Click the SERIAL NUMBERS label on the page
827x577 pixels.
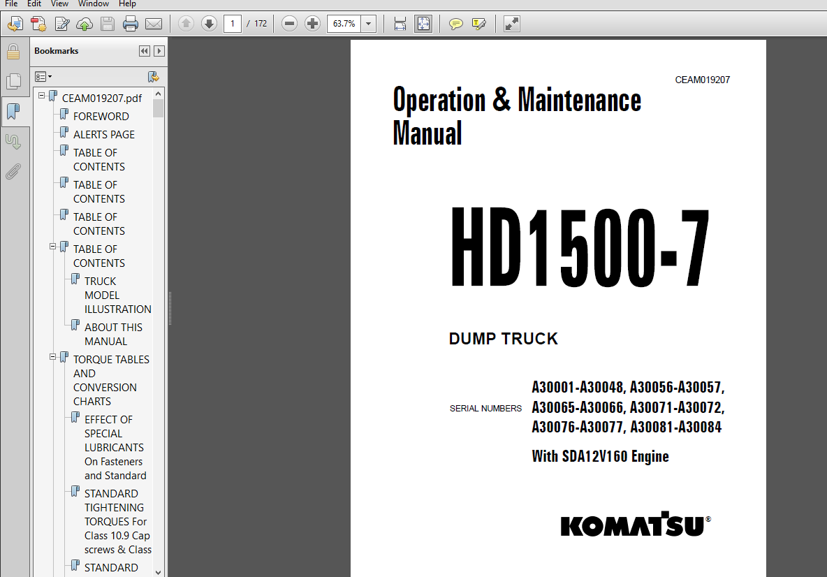[x=485, y=409]
